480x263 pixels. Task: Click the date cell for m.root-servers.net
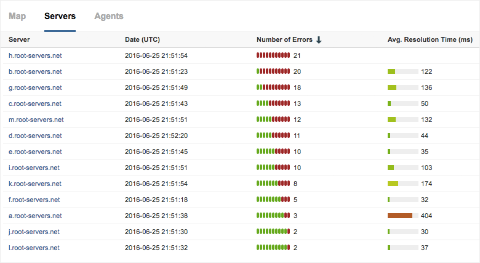156,119
